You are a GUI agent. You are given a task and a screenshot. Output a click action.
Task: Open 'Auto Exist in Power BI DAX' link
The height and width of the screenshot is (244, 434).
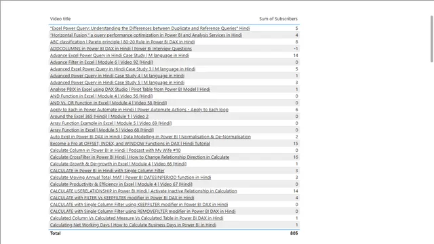[151, 137]
